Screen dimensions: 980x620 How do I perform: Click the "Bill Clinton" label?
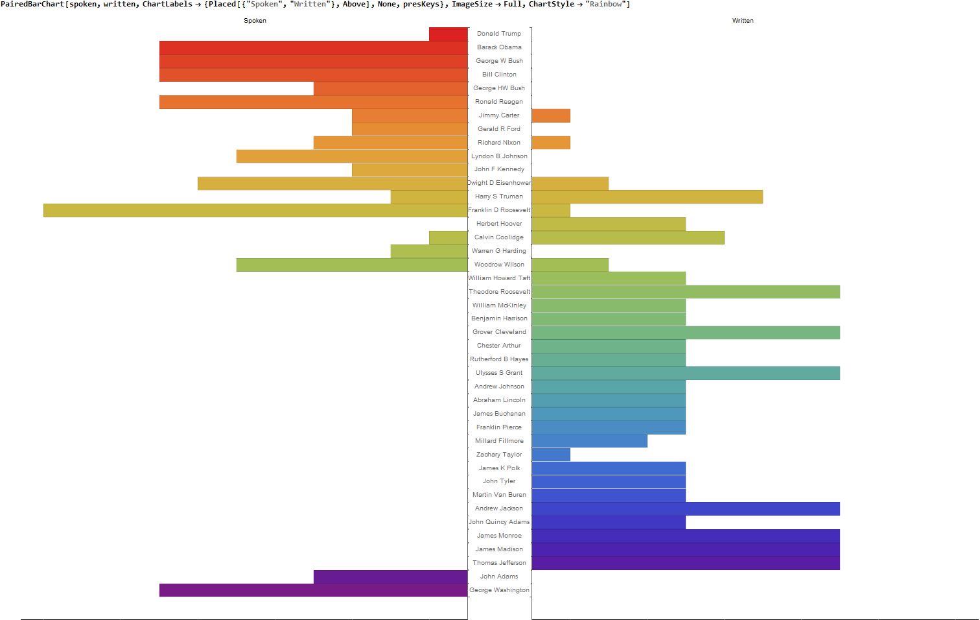499,75
